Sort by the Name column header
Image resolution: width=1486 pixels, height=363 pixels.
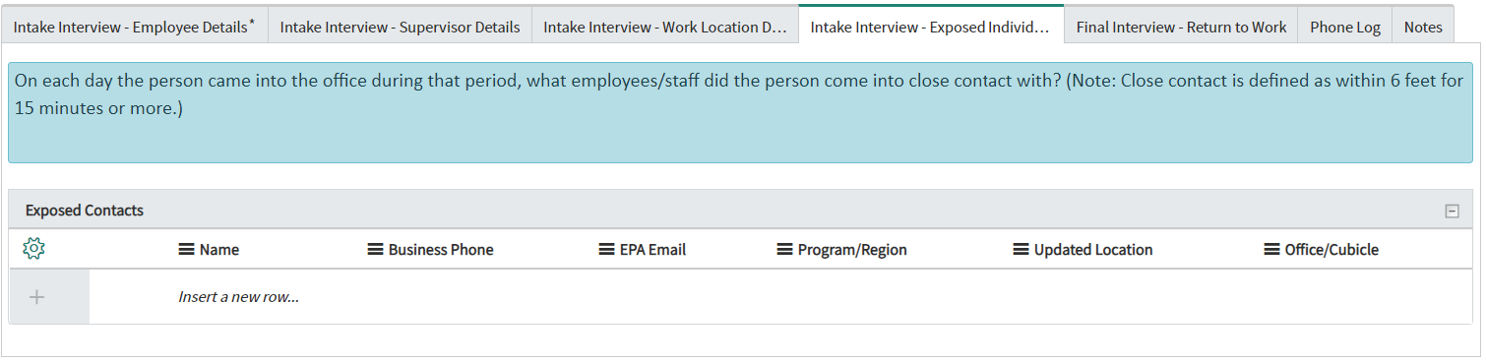[219, 250]
